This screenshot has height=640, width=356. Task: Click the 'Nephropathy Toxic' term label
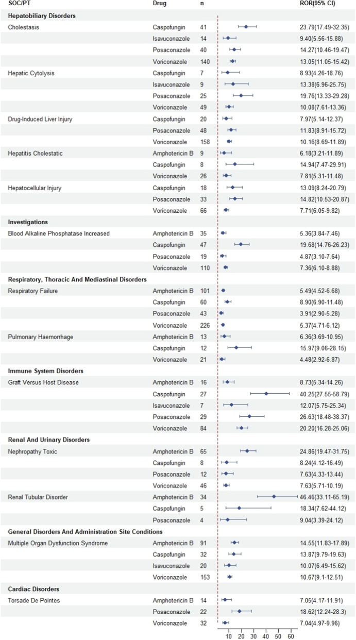31,451
